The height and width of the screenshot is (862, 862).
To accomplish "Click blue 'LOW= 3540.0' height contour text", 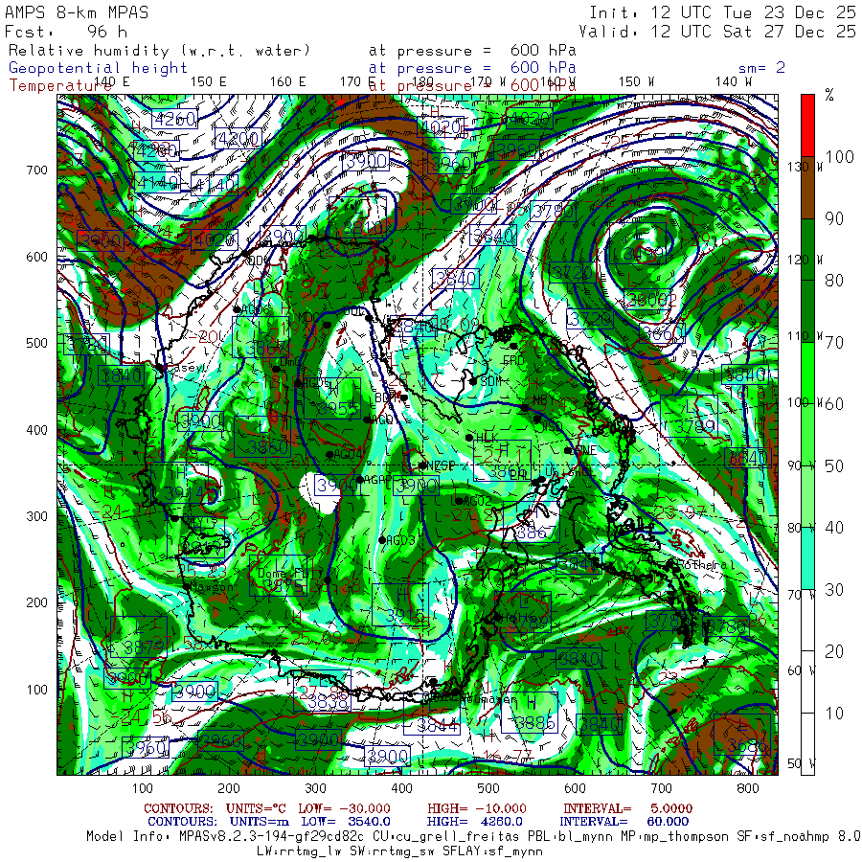I will point(346,822).
